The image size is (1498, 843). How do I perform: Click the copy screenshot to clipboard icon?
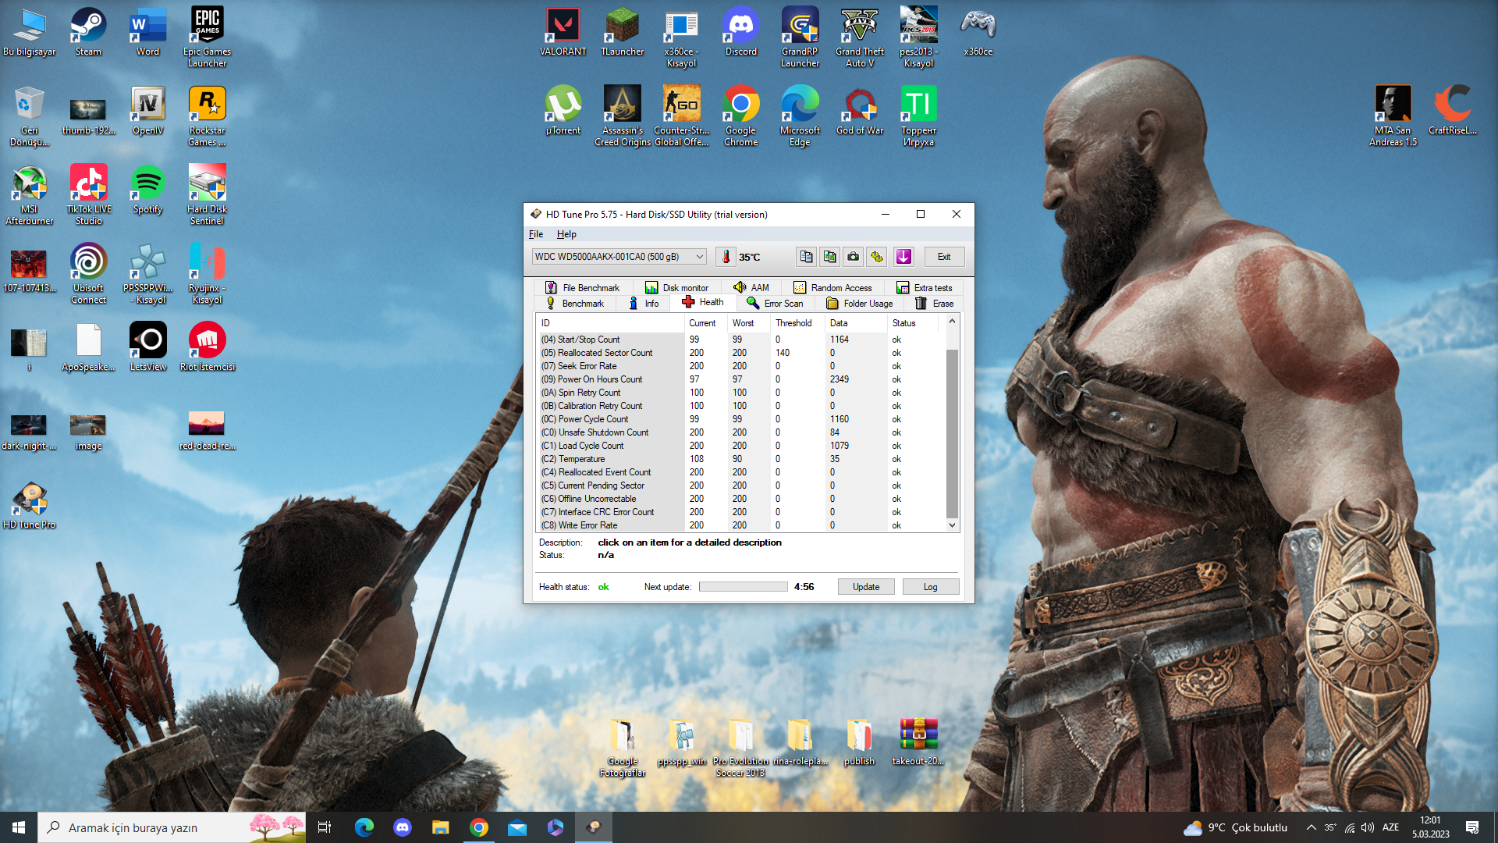829,257
